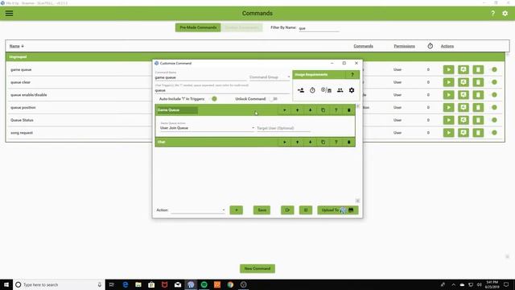Open help for Chat action
Screen dimensions: 515x290
pyautogui.click(x=336, y=142)
